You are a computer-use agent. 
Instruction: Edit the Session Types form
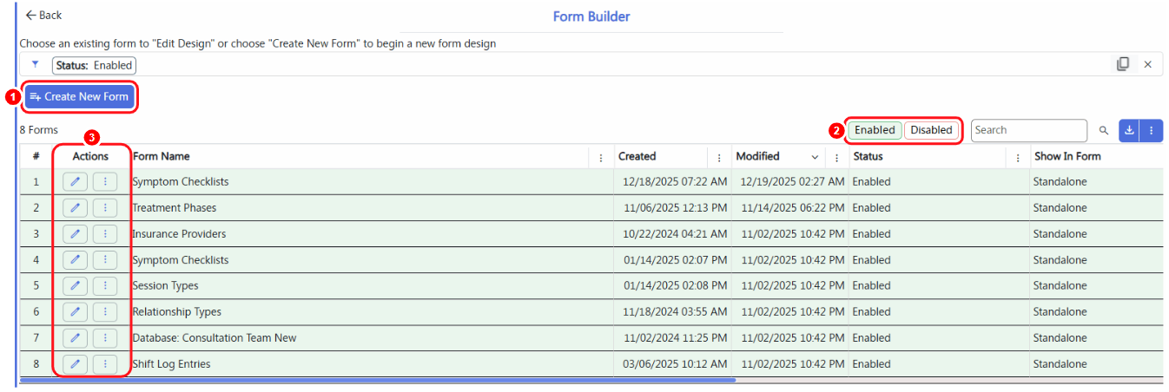pos(75,286)
